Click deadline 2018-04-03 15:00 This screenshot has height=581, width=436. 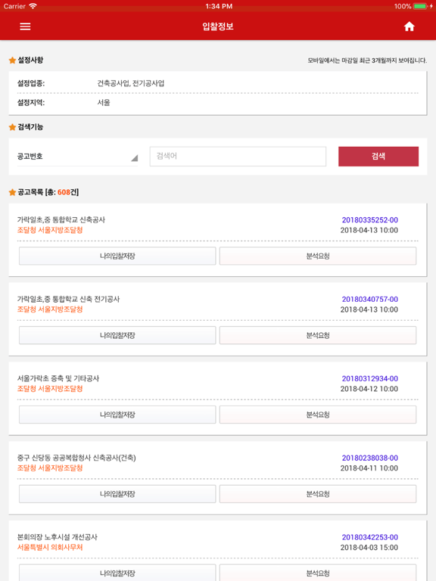click(369, 548)
